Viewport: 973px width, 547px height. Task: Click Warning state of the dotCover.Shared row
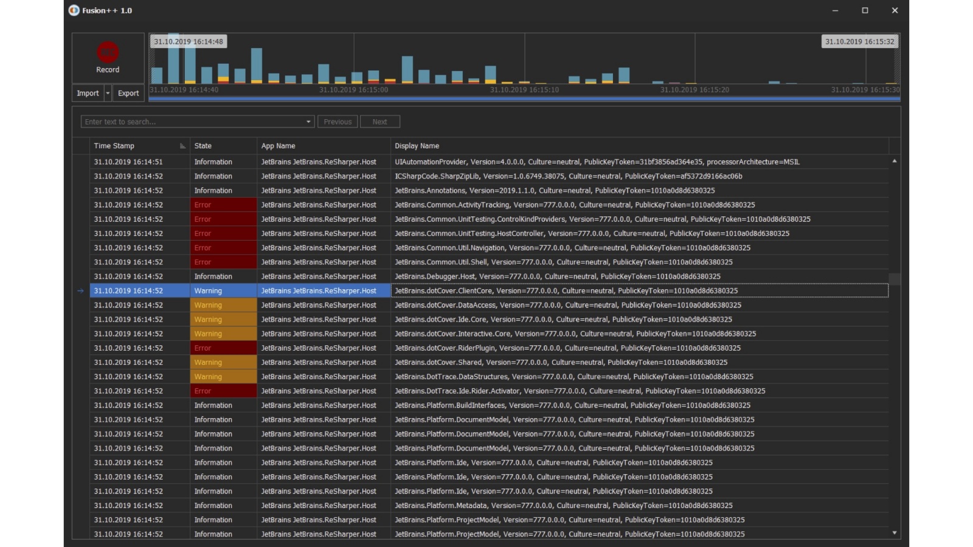click(223, 362)
